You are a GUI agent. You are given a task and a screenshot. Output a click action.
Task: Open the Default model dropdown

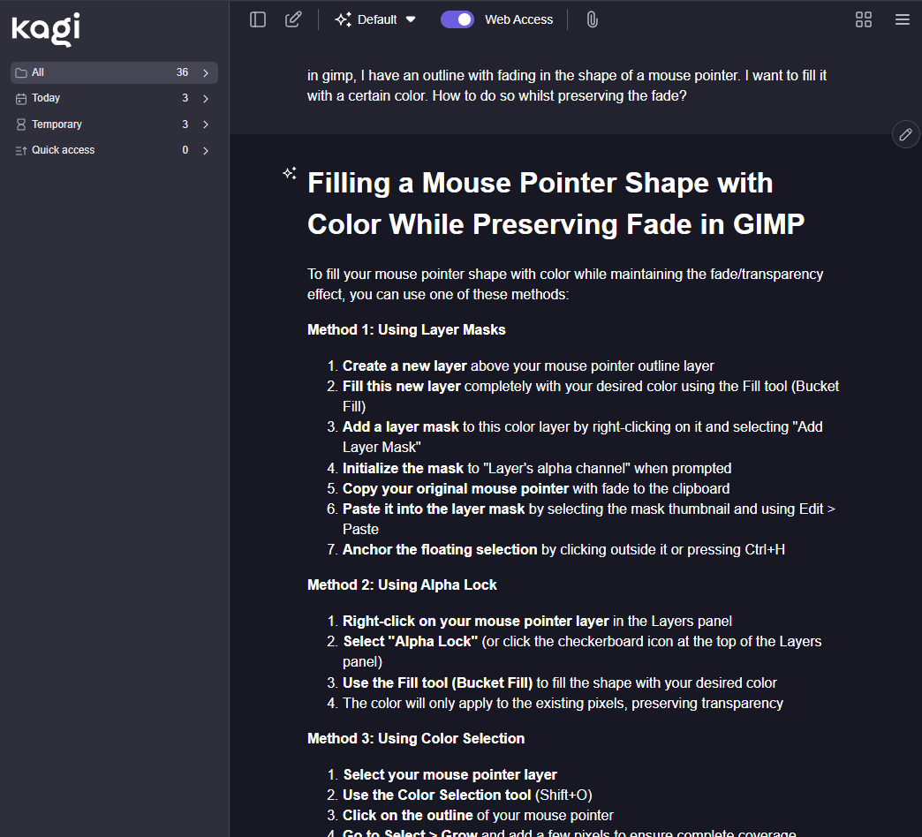click(375, 19)
